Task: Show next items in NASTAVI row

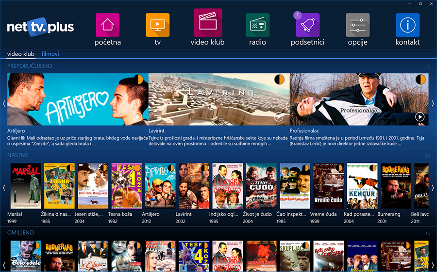Action: 433,188
